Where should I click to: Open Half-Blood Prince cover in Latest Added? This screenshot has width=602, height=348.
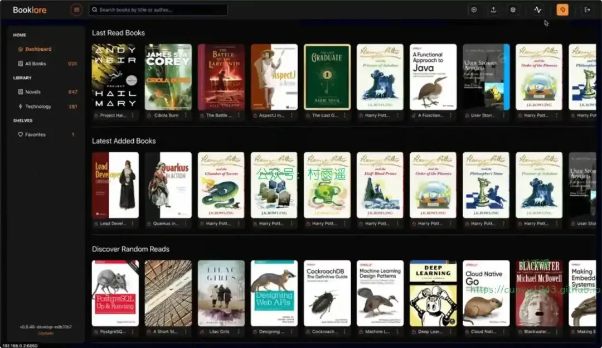click(380, 185)
